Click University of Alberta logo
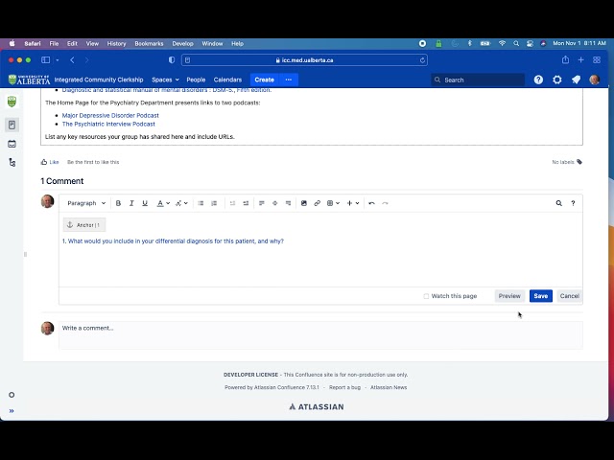 (29, 80)
